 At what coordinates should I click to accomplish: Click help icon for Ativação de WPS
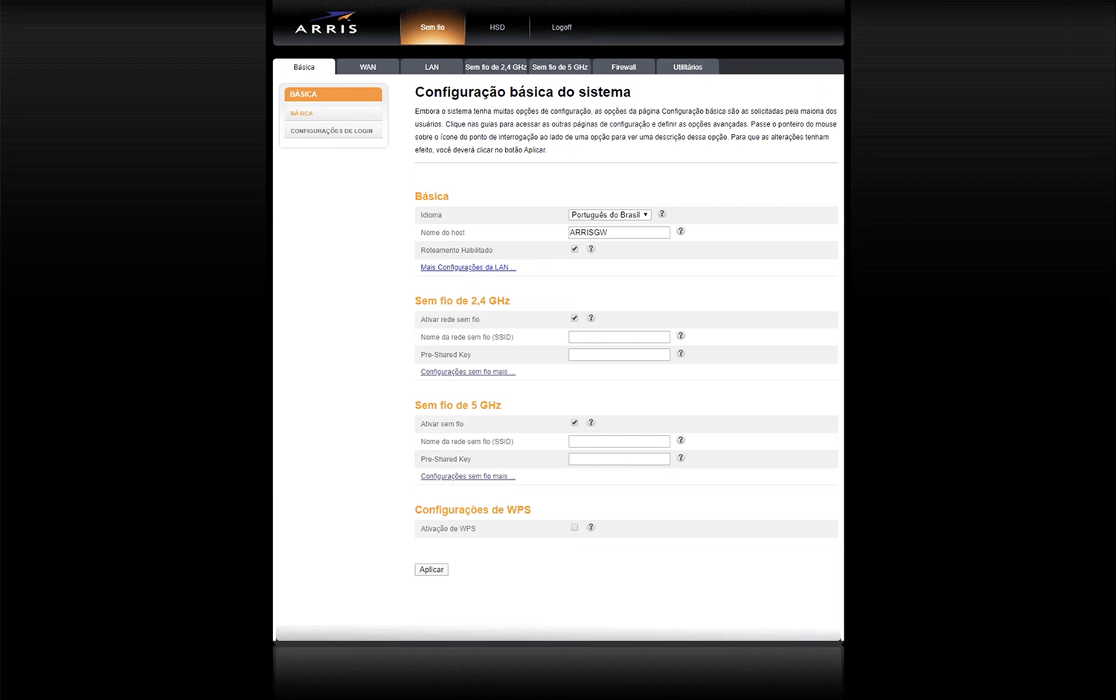[x=591, y=527]
